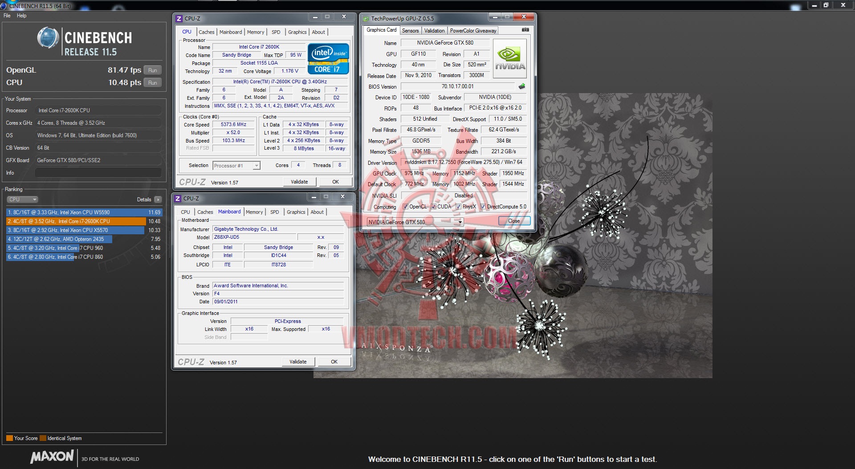Image resolution: width=855 pixels, height=469 pixels.
Task: Toggle the DirectCompute 5.0 checkbox
Action: [x=483, y=207]
